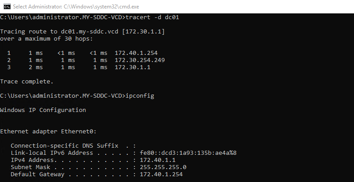Click the ipconfig command at the prompt
The height and width of the screenshot is (182, 354).
tap(140, 96)
